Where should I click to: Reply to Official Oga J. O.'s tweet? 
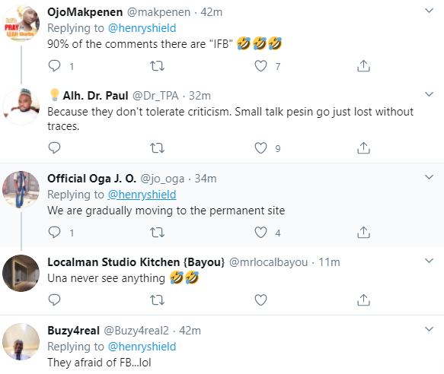click(54, 233)
